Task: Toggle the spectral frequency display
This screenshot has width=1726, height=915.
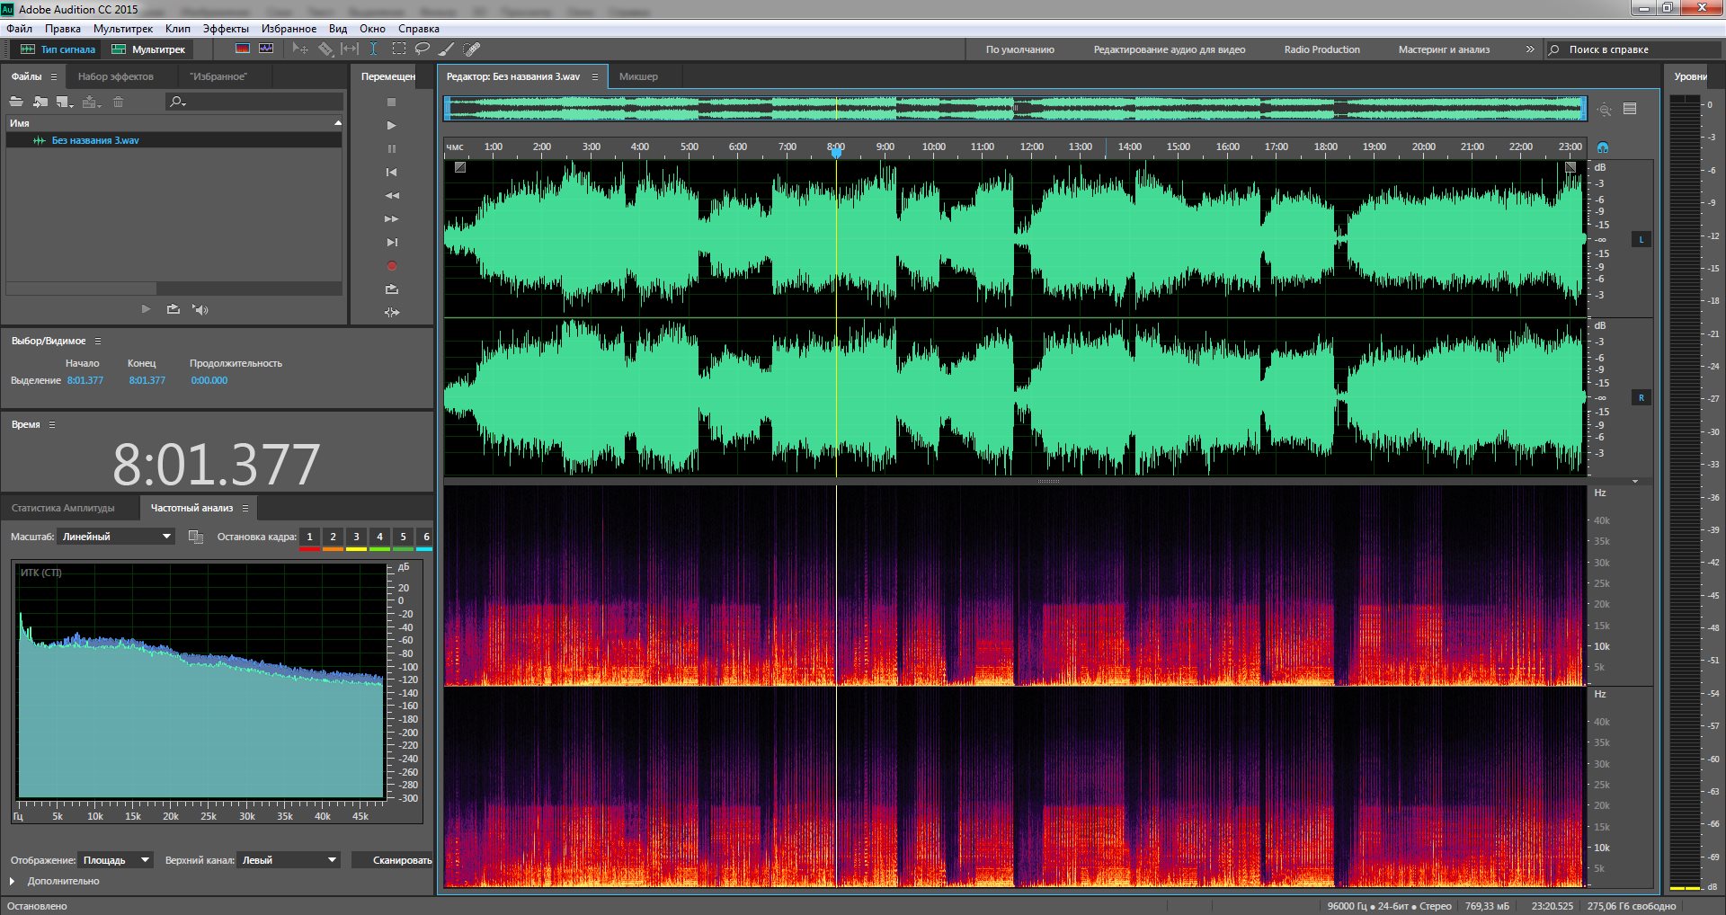Action: [x=242, y=49]
